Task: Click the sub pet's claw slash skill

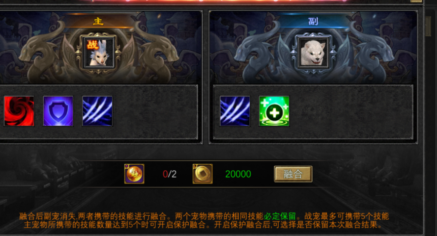Action: [x=234, y=111]
